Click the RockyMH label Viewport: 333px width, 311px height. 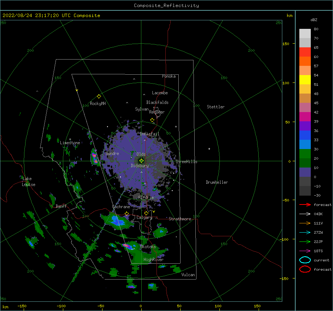point(98,104)
